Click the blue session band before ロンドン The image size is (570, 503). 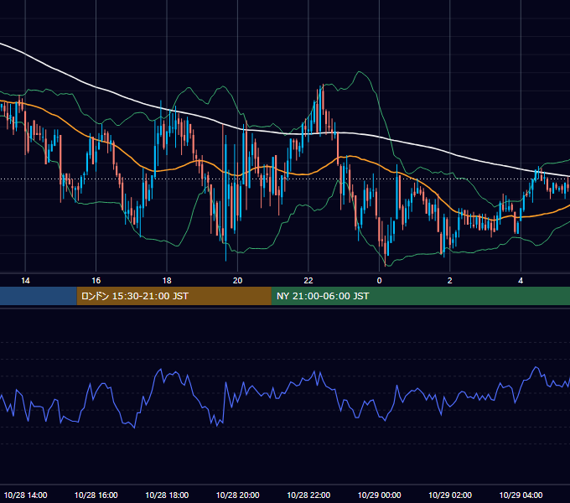39,296
